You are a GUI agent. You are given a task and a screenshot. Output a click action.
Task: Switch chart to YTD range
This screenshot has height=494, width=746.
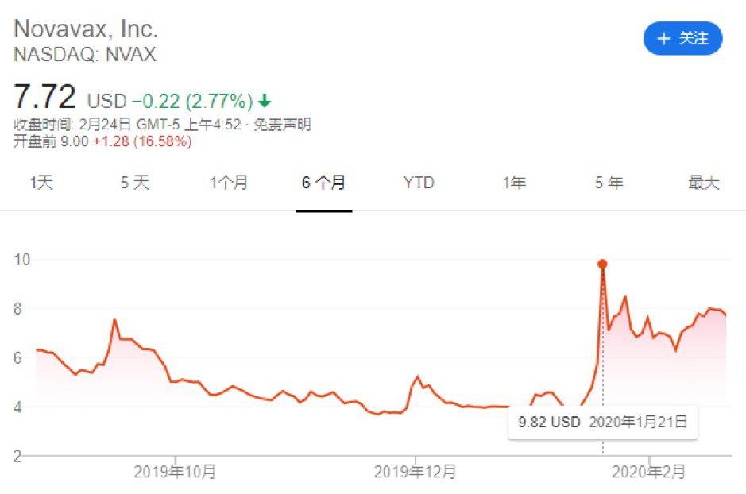(419, 183)
